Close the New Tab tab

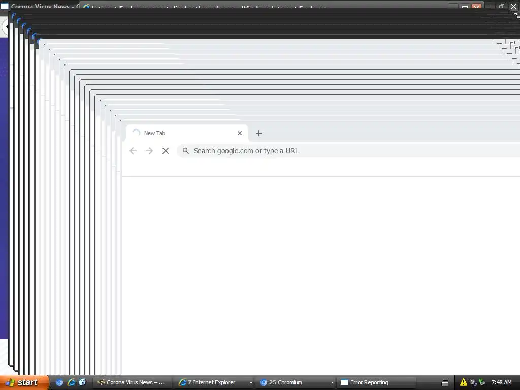(240, 133)
